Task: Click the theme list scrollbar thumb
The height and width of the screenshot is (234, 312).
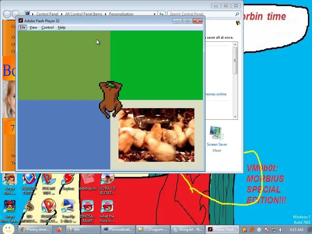Action: (x=235, y=61)
